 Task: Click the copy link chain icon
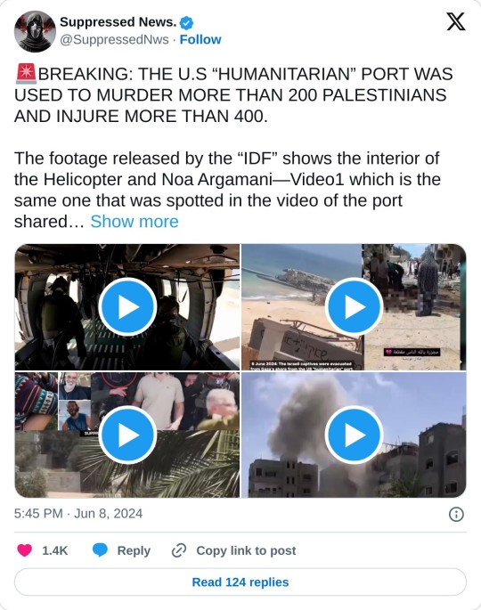[179, 550]
